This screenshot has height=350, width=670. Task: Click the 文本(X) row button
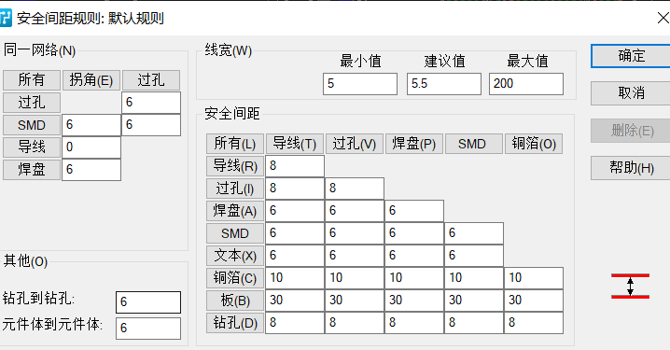[x=235, y=256]
